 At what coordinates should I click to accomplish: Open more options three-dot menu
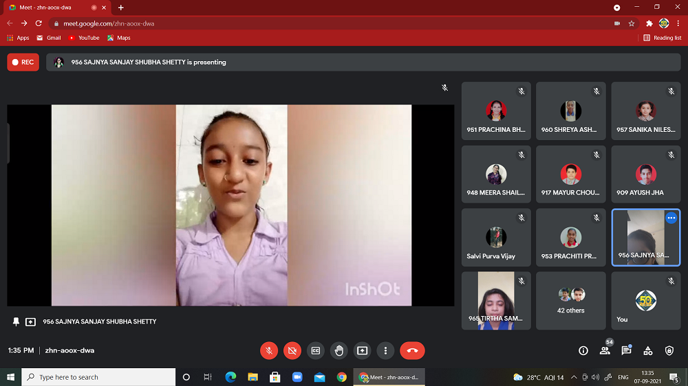coord(386,350)
